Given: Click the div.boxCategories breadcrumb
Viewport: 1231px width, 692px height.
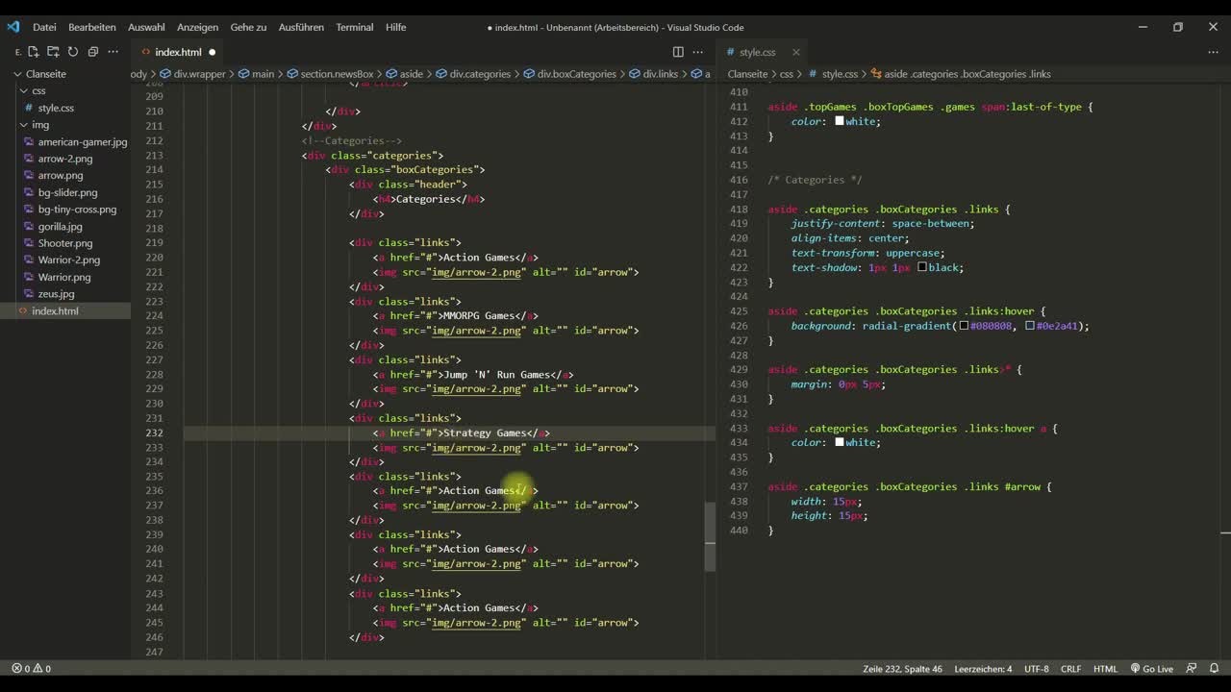Looking at the screenshot, I should click(576, 74).
